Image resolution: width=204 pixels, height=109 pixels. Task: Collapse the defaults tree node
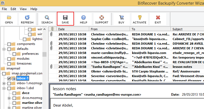point(4,49)
